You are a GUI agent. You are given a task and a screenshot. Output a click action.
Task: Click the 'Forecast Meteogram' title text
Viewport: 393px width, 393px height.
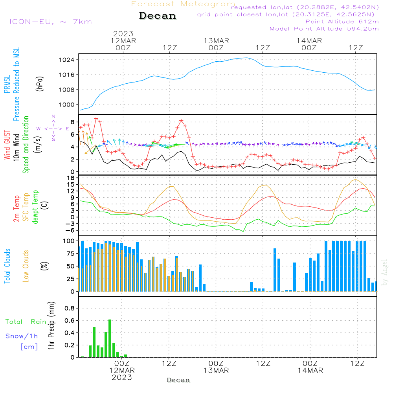pos(183,4)
